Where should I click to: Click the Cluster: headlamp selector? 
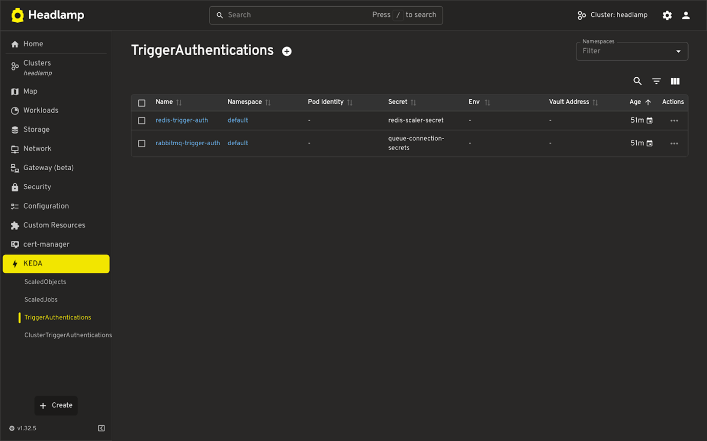point(612,15)
